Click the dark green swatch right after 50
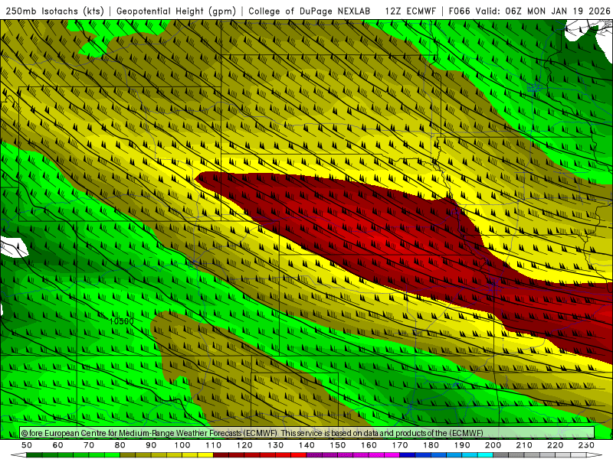Screen dimensions: 613x459 click(x=34, y=455)
